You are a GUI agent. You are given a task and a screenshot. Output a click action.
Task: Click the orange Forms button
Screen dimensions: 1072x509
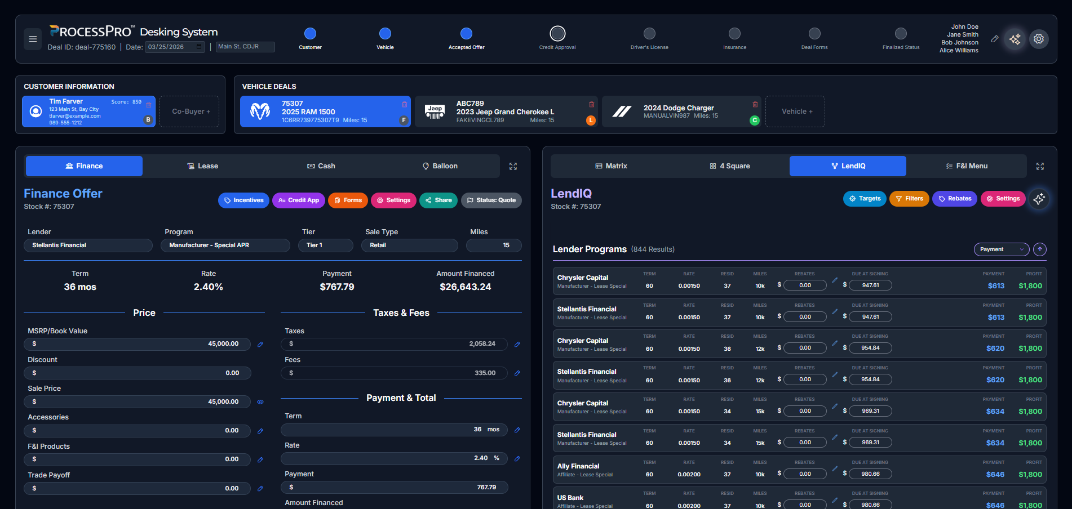point(348,200)
